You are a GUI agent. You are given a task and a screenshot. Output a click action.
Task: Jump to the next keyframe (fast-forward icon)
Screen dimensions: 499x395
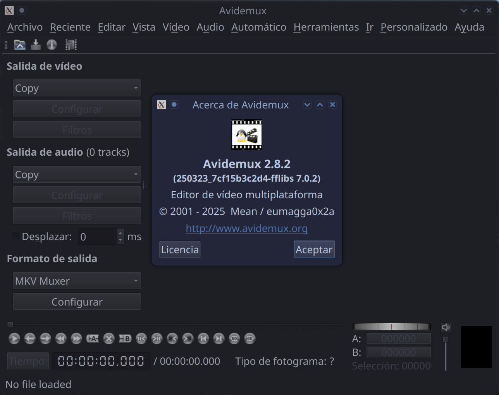pos(76,338)
